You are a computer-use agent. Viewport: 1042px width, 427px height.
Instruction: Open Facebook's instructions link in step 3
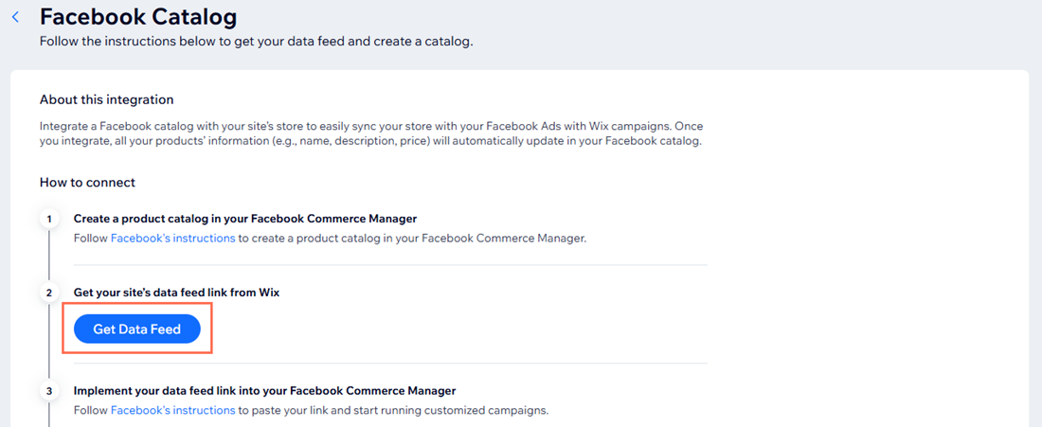click(172, 410)
